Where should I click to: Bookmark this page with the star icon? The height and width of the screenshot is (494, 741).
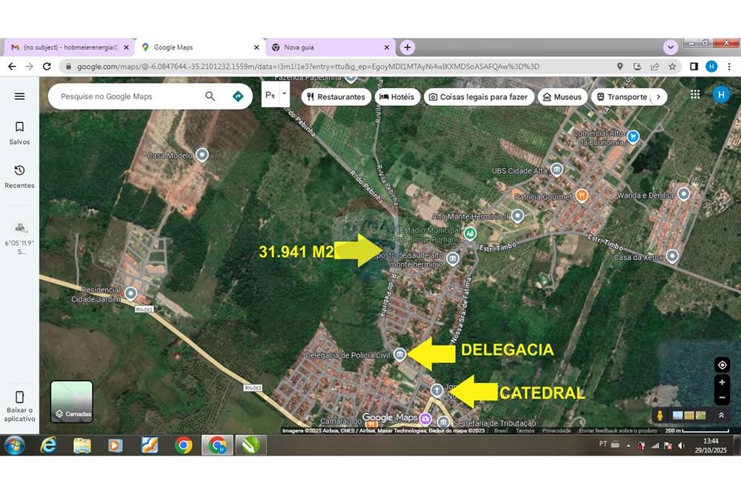[672, 67]
